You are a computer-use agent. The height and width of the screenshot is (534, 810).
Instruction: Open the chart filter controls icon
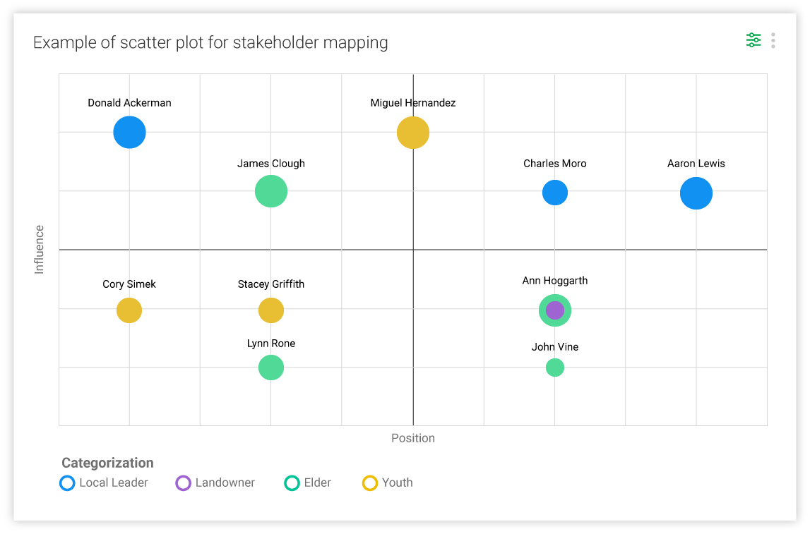[x=753, y=40]
